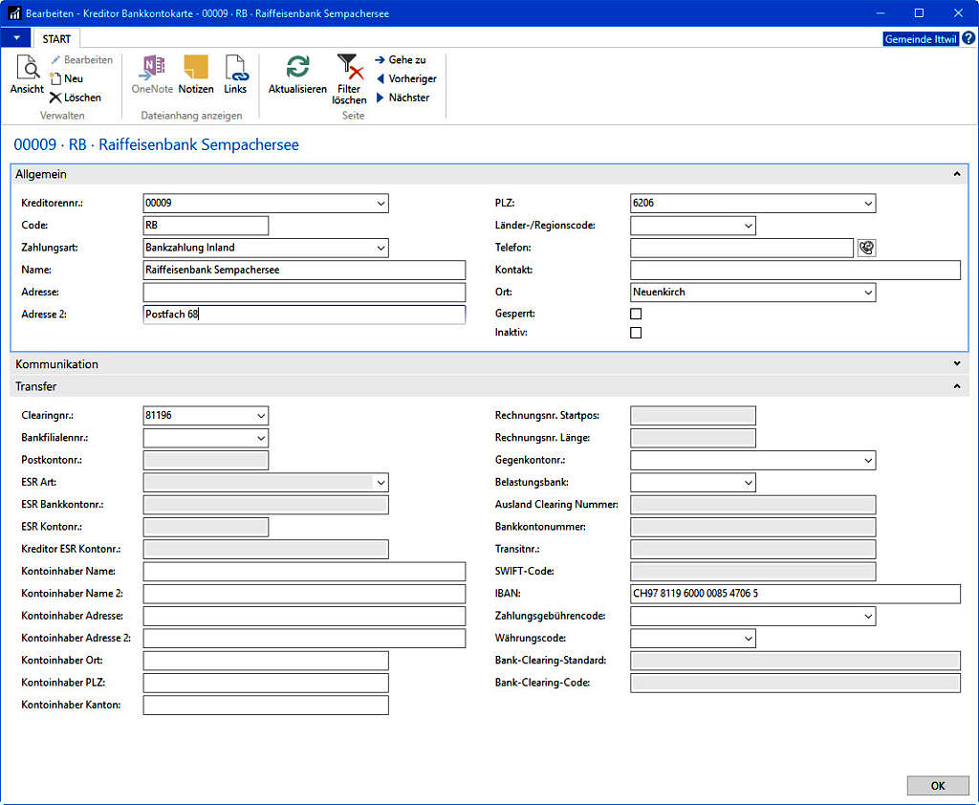
Task: Open the Zahlungsart dropdown
Action: pyautogui.click(x=381, y=248)
